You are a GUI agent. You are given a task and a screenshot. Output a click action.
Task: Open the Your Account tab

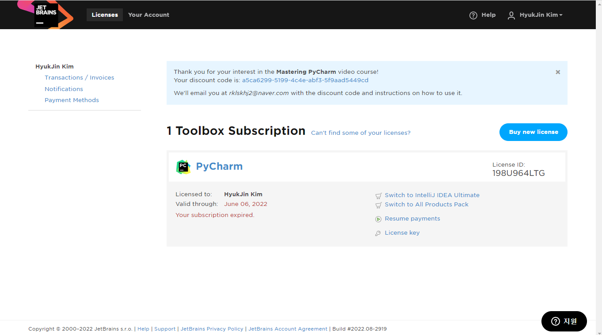[x=149, y=15]
